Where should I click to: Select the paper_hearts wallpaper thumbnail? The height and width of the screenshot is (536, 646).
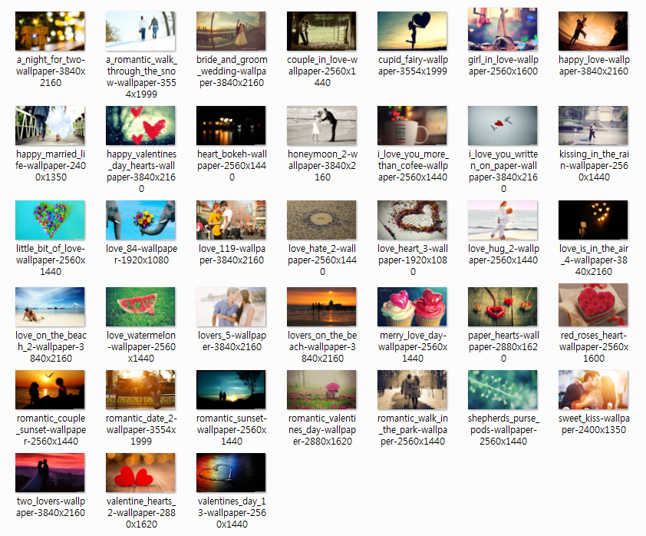(x=503, y=306)
